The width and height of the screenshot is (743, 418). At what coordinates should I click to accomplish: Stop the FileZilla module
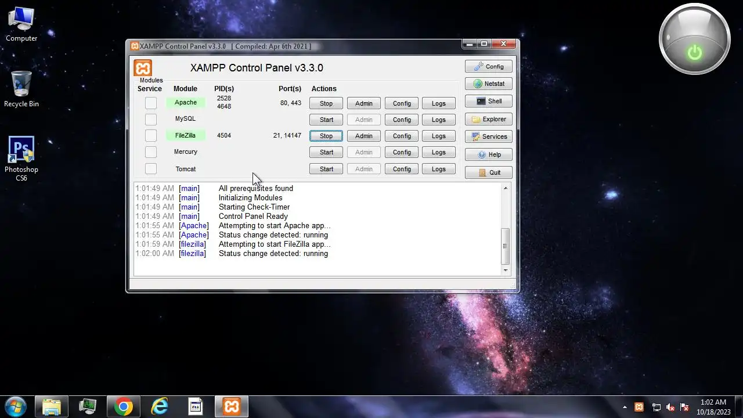326,136
